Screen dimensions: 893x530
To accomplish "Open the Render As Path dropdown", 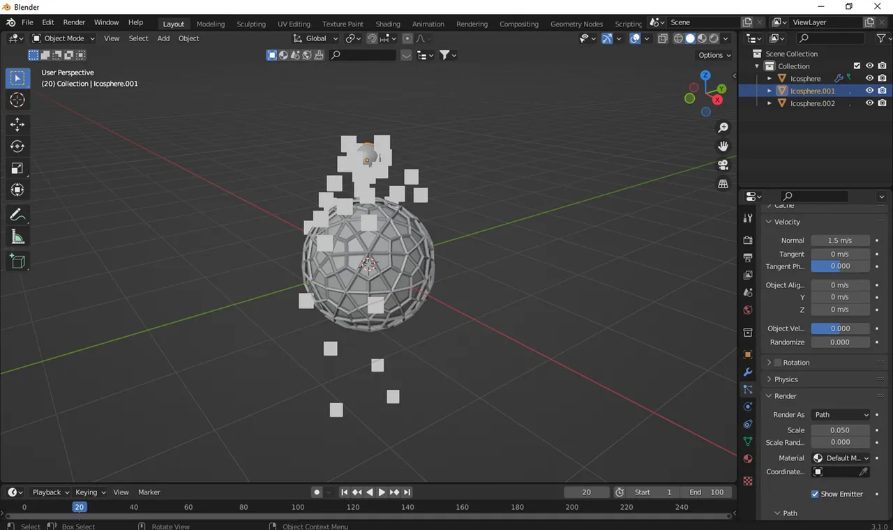I will point(841,414).
